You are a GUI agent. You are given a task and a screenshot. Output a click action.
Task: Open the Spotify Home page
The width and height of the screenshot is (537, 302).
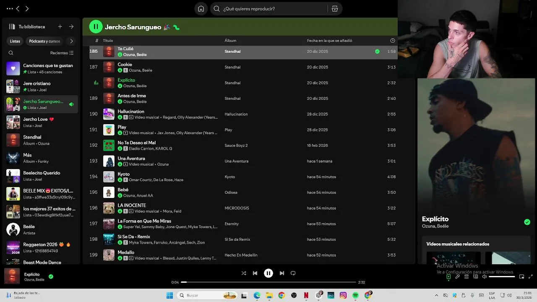click(x=201, y=9)
